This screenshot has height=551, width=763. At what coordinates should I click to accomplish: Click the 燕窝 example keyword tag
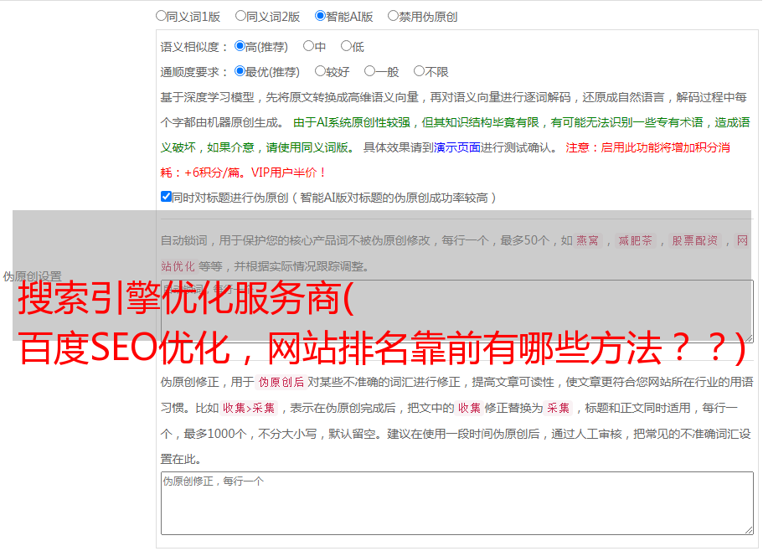click(x=588, y=240)
